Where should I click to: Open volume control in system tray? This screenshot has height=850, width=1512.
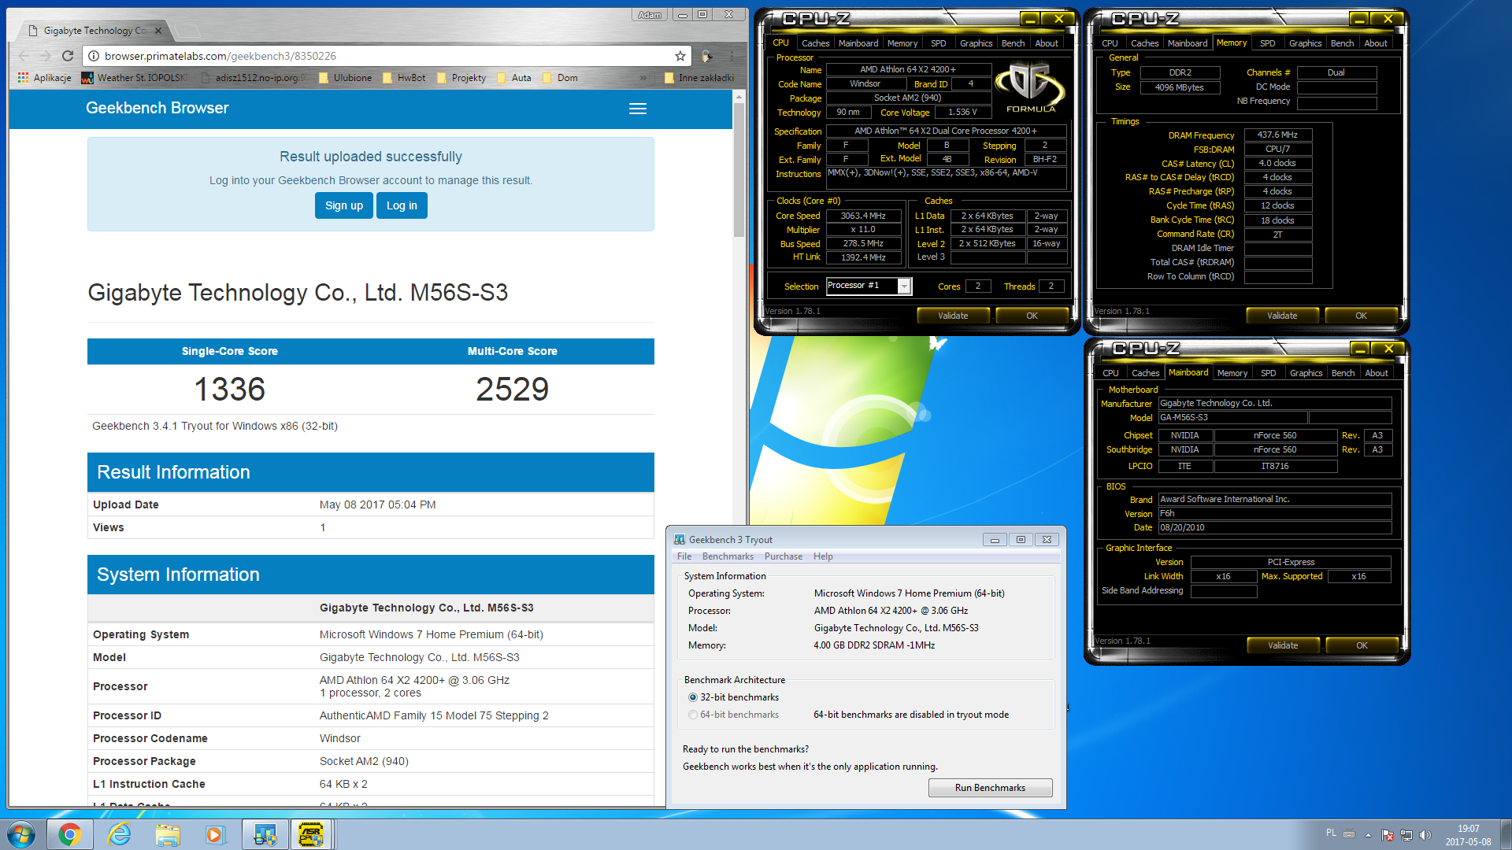[1425, 835]
